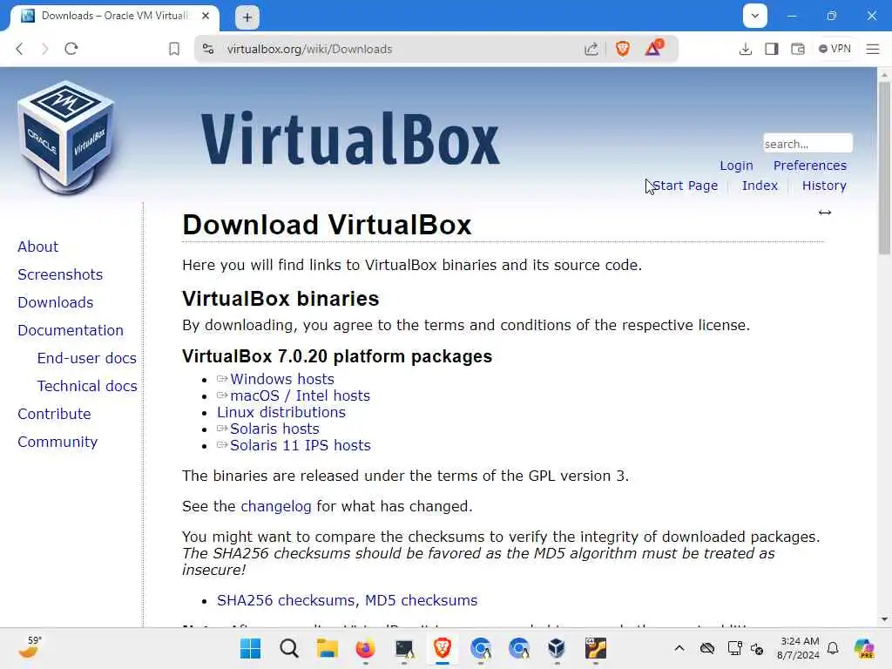This screenshot has width=892, height=669.
Task: Open Downloads in the left sidebar
Action: click(55, 302)
